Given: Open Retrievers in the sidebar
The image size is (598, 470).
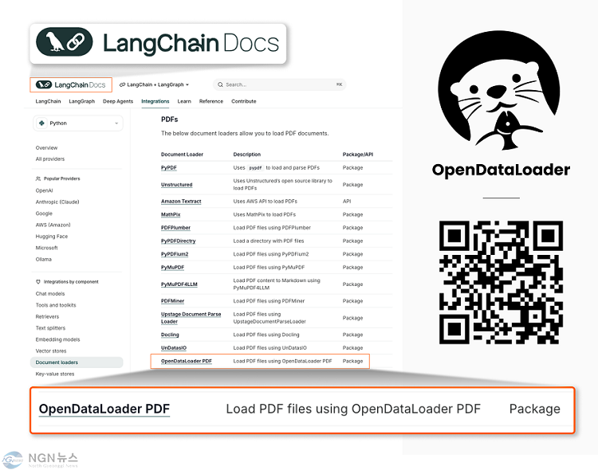Looking at the screenshot, I should pyautogui.click(x=47, y=317).
